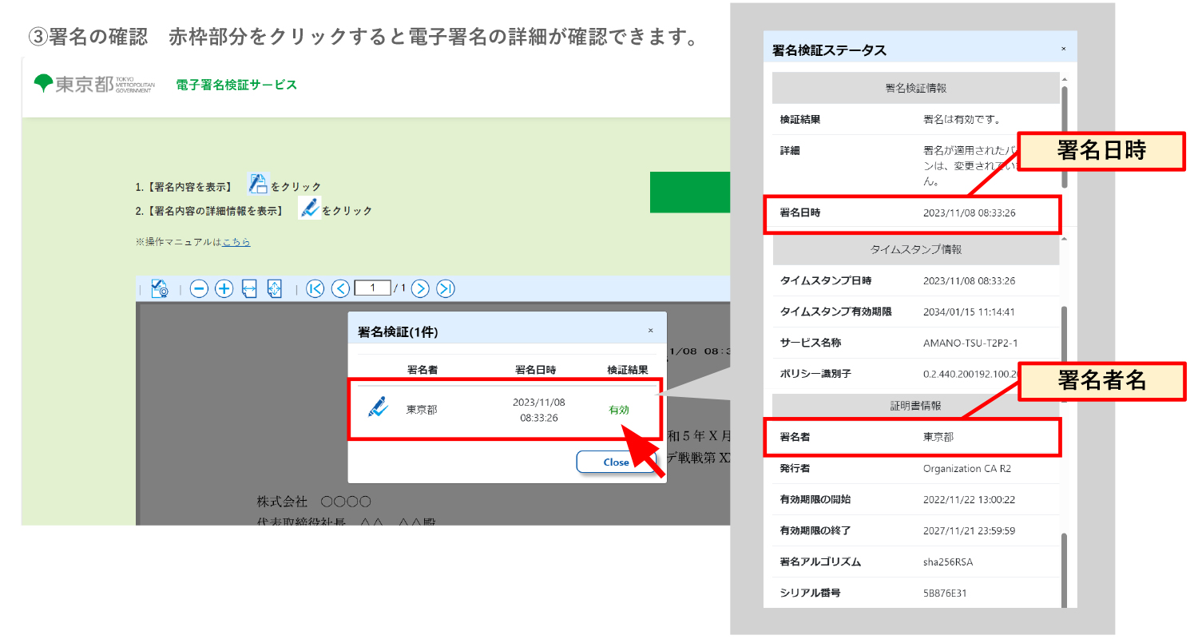Zoom out with the minus icon
The width and height of the screenshot is (1198, 643).
[199, 289]
